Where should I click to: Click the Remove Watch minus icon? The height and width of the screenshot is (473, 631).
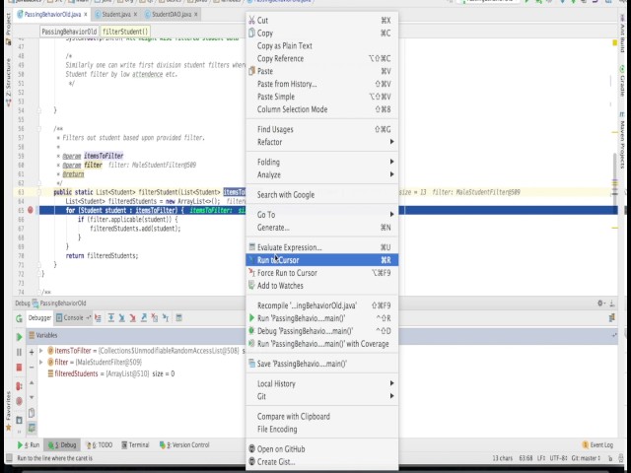pos(32,367)
